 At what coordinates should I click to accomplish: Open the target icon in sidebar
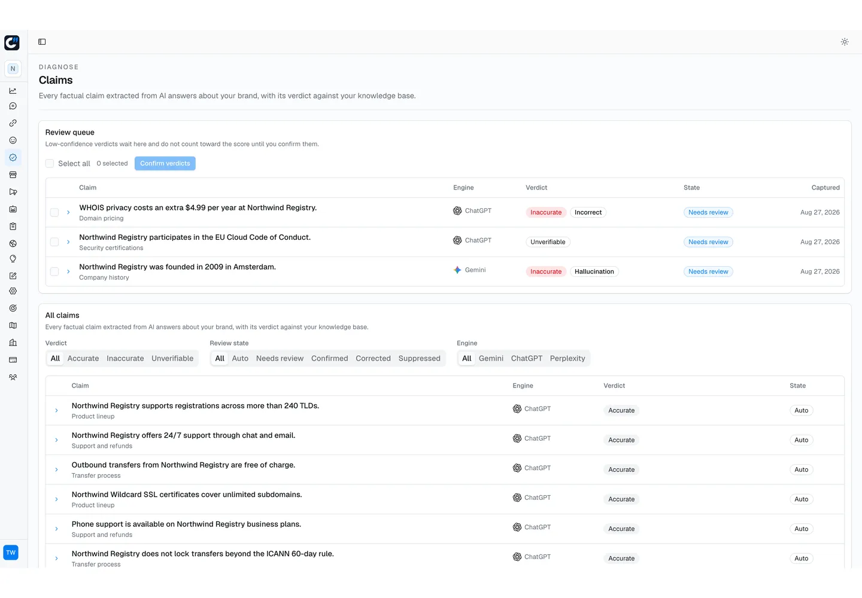(x=13, y=309)
